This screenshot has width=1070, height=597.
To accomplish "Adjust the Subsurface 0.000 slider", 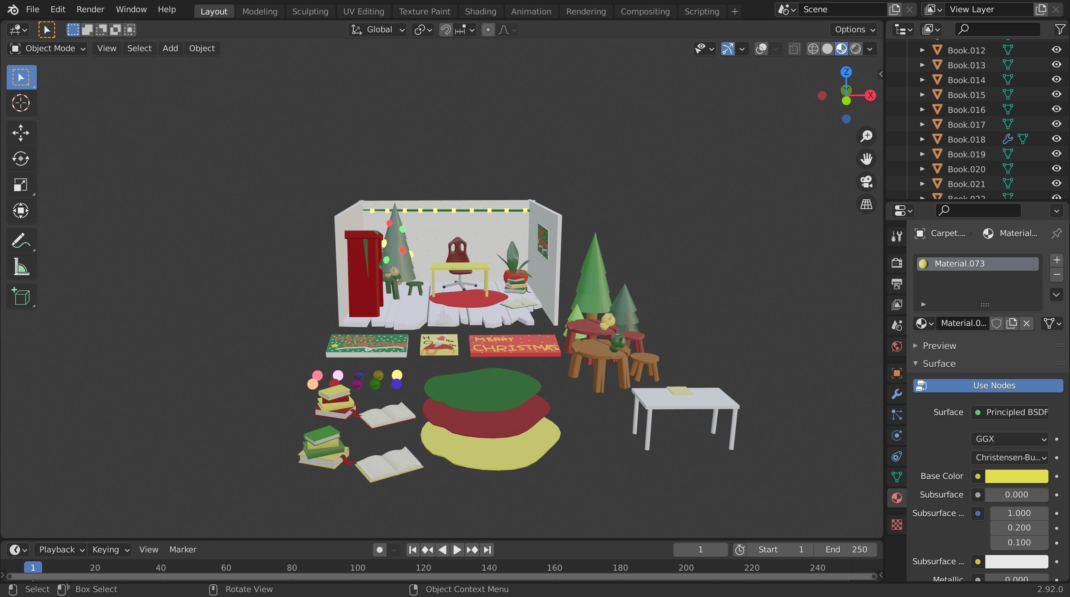I will [1016, 495].
